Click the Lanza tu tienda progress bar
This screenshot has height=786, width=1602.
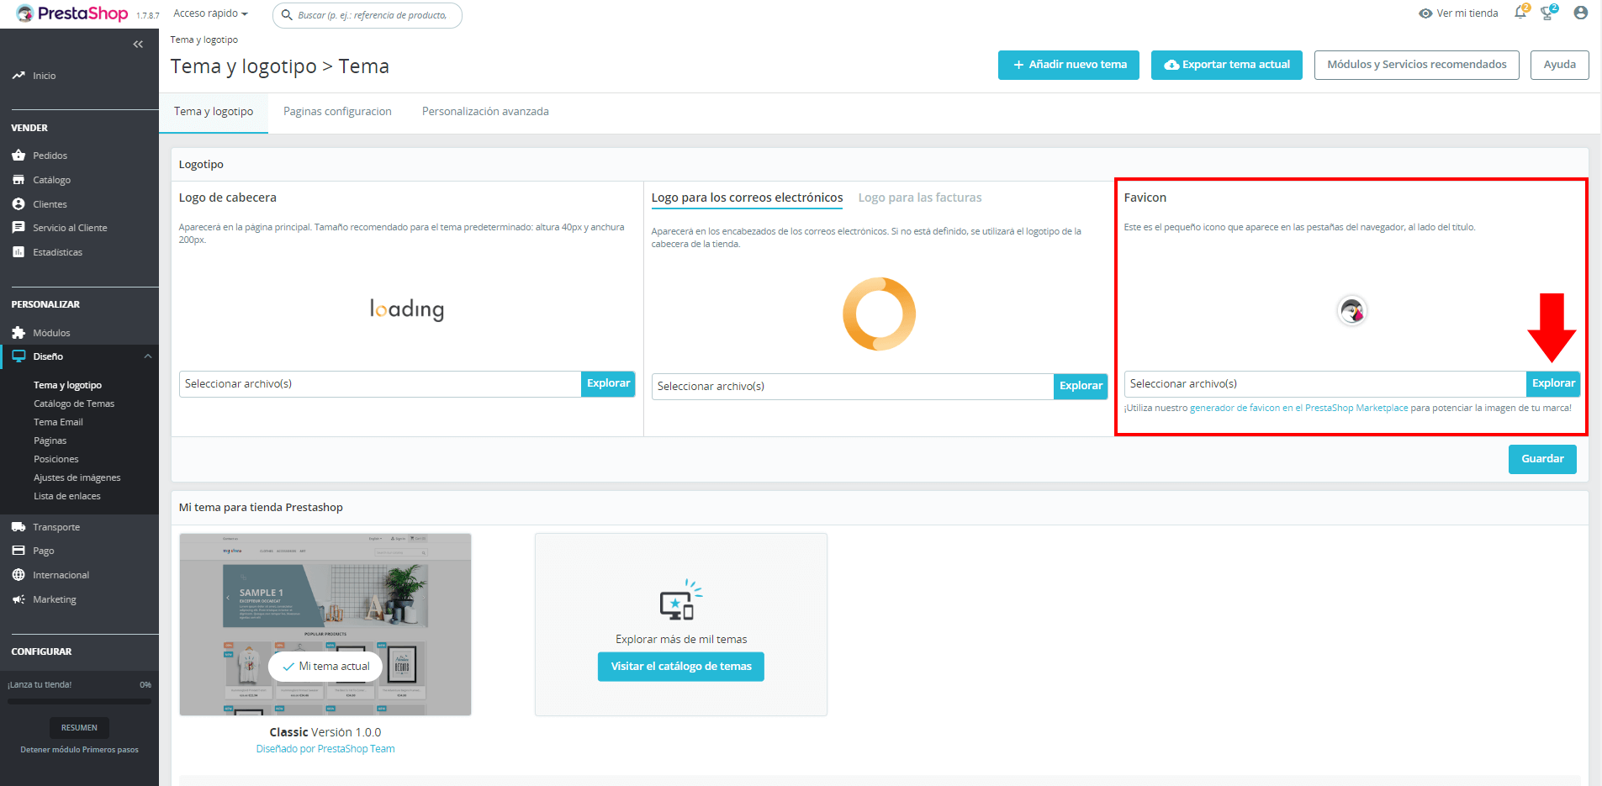coord(79,700)
